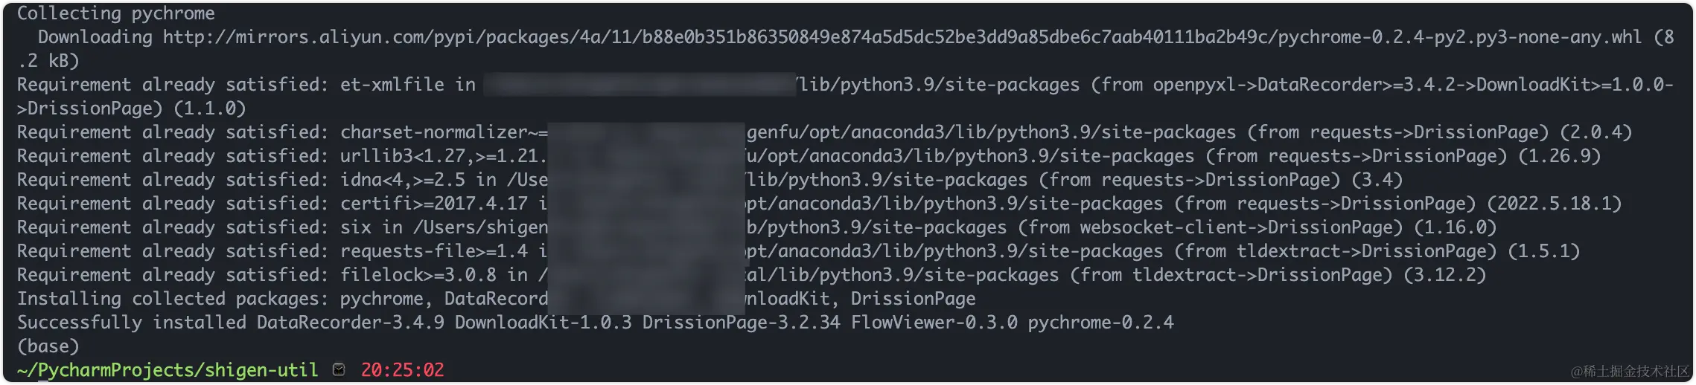Click pychrome-0.2.4 at the success line's end
The width and height of the screenshot is (1696, 385).
point(1100,323)
